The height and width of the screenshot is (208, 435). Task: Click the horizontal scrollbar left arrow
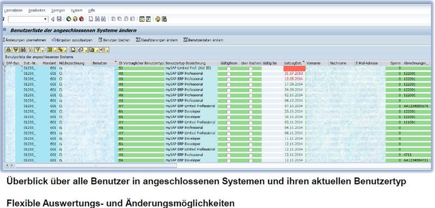click(8, 166)
